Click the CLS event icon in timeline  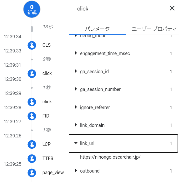pyautogui.click(x=32, y=45)
